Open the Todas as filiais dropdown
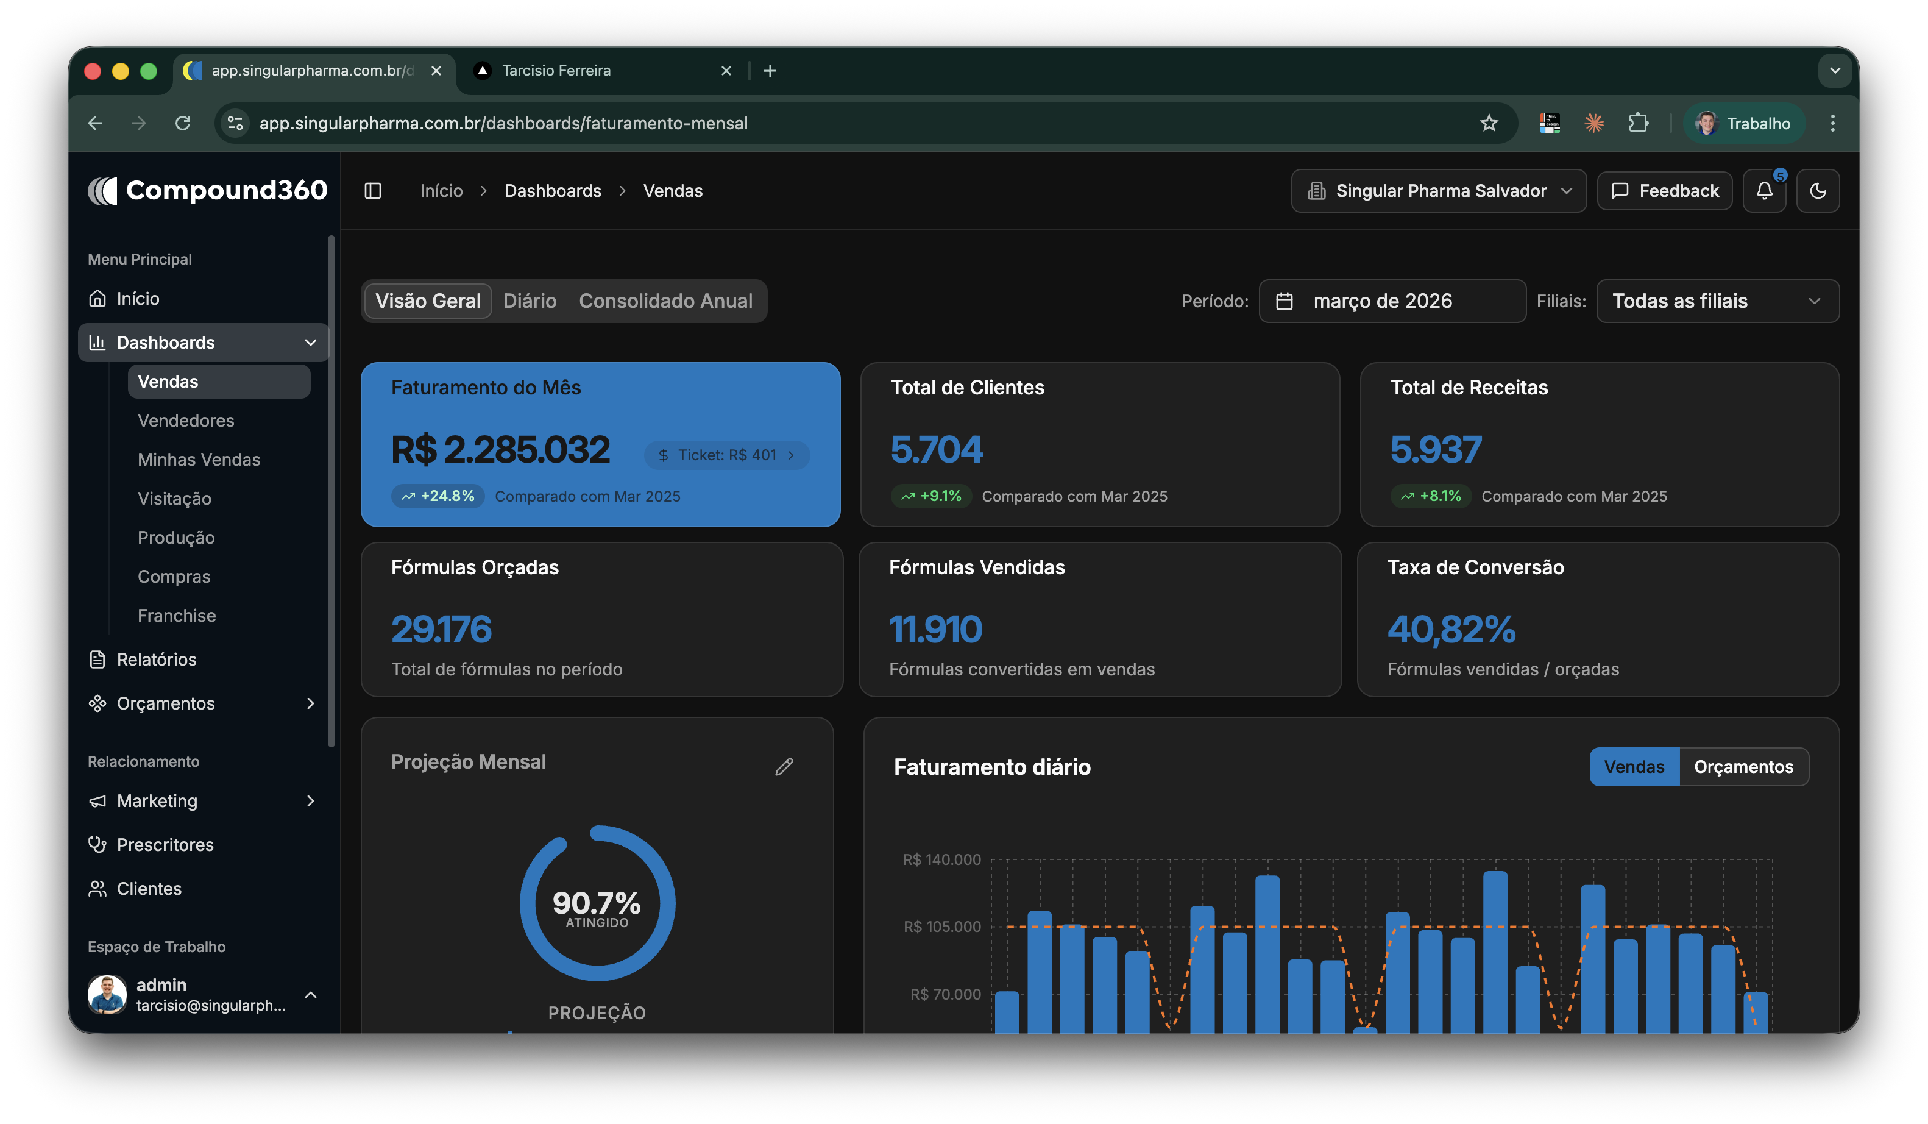The height and width of the screenshot is (1124, 1928). [x=1717, y=301]
